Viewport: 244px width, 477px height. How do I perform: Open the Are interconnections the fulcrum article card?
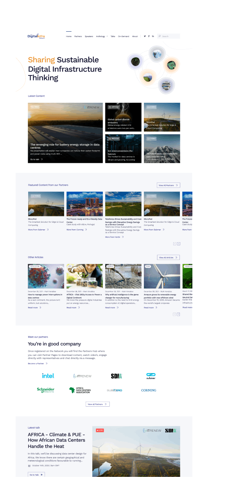point(123,148)
